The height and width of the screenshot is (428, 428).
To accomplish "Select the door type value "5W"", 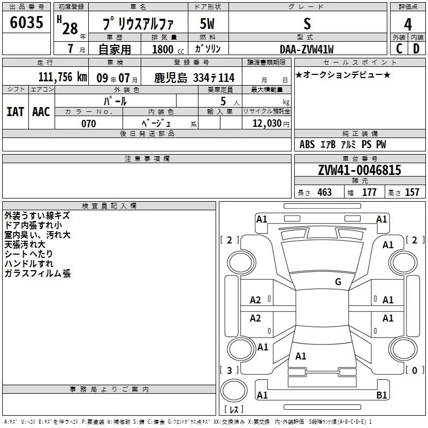I will tap(207, 24).
